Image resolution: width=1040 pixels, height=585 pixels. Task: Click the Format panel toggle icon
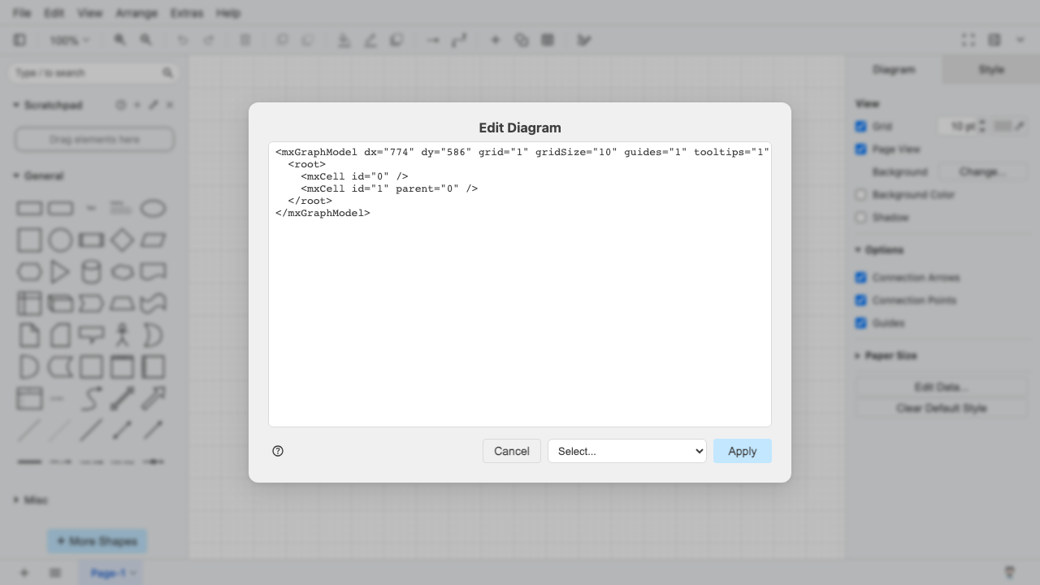pyautogui.click(x=994, y=40)
